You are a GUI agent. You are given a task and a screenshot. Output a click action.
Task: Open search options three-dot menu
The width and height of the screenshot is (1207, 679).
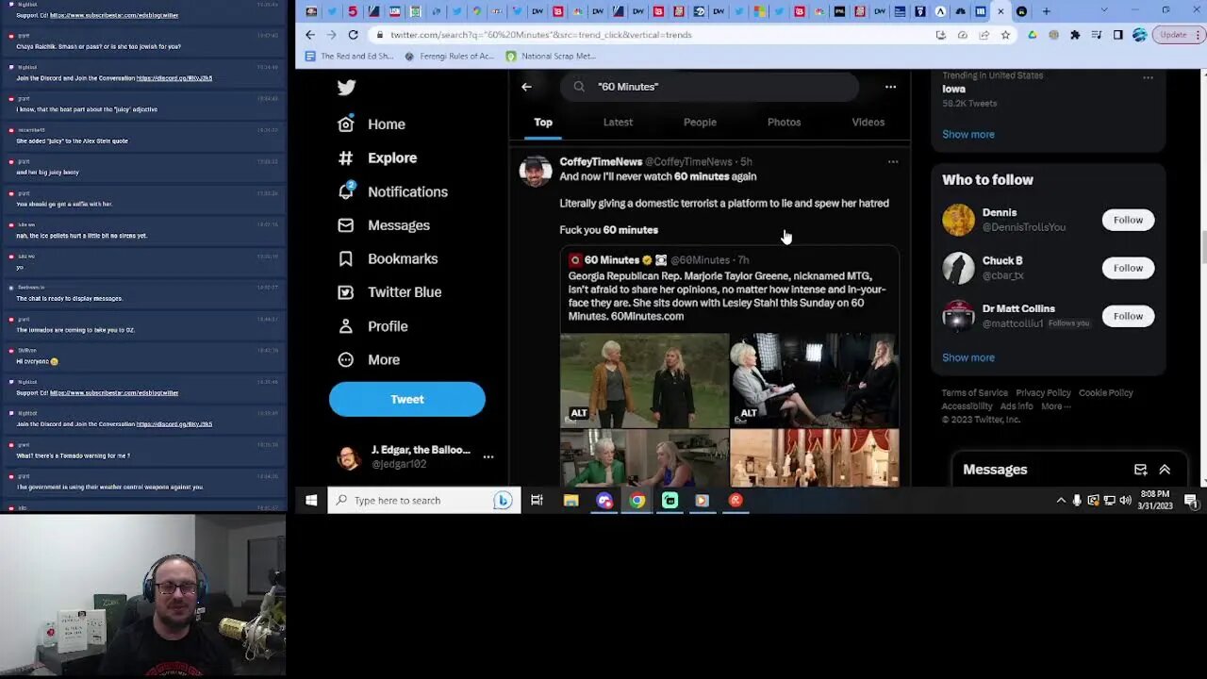click(890, 87)
